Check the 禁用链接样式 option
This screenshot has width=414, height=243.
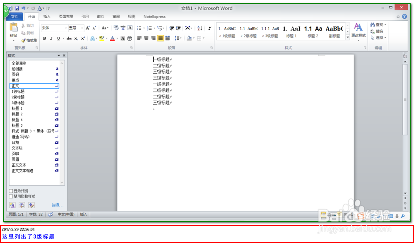[11, 196]
